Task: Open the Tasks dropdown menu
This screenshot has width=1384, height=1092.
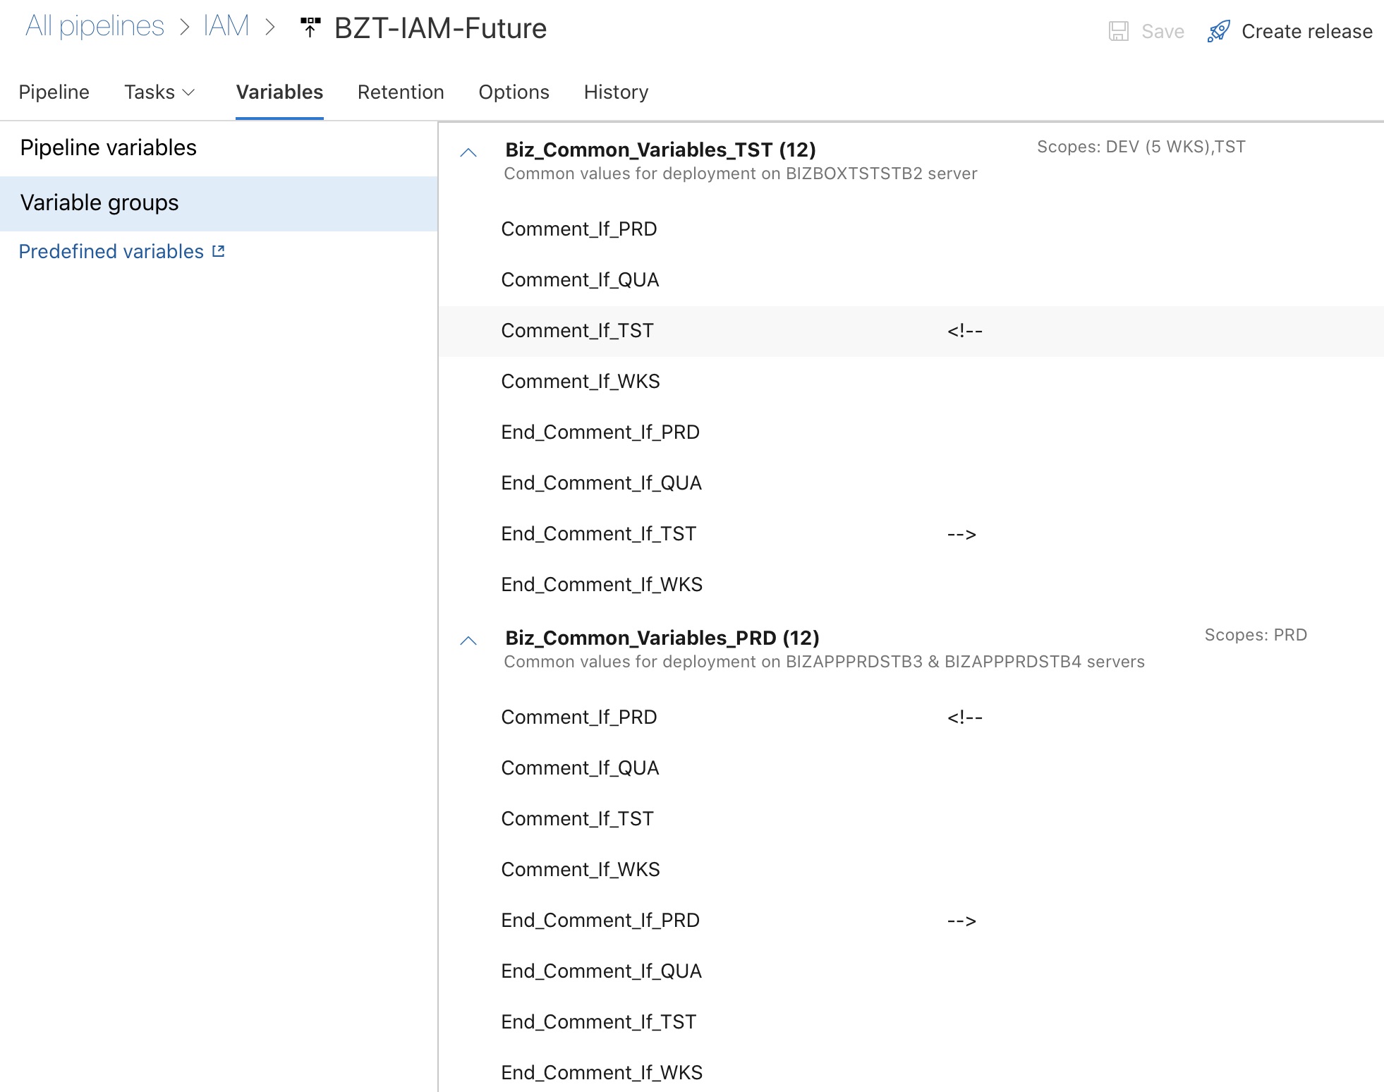Action: tap(159, 92)
